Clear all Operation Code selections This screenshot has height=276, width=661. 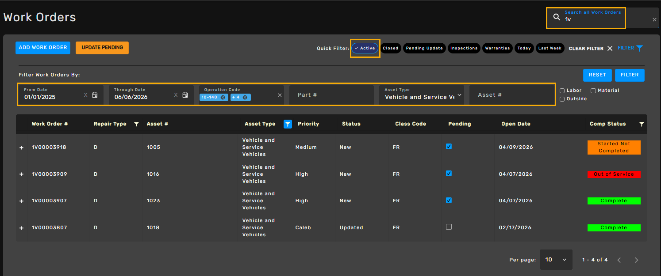tap(280, 95)
